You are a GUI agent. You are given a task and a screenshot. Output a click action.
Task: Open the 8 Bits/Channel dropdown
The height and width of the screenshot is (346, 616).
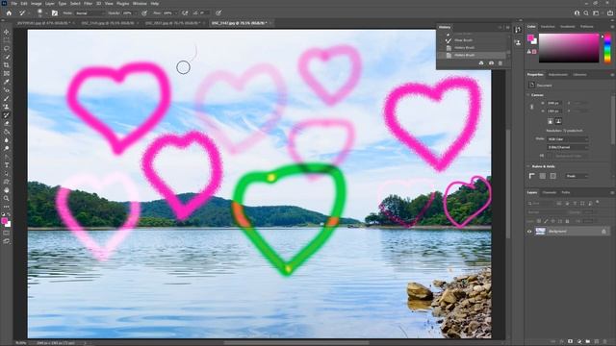(568, 147)
